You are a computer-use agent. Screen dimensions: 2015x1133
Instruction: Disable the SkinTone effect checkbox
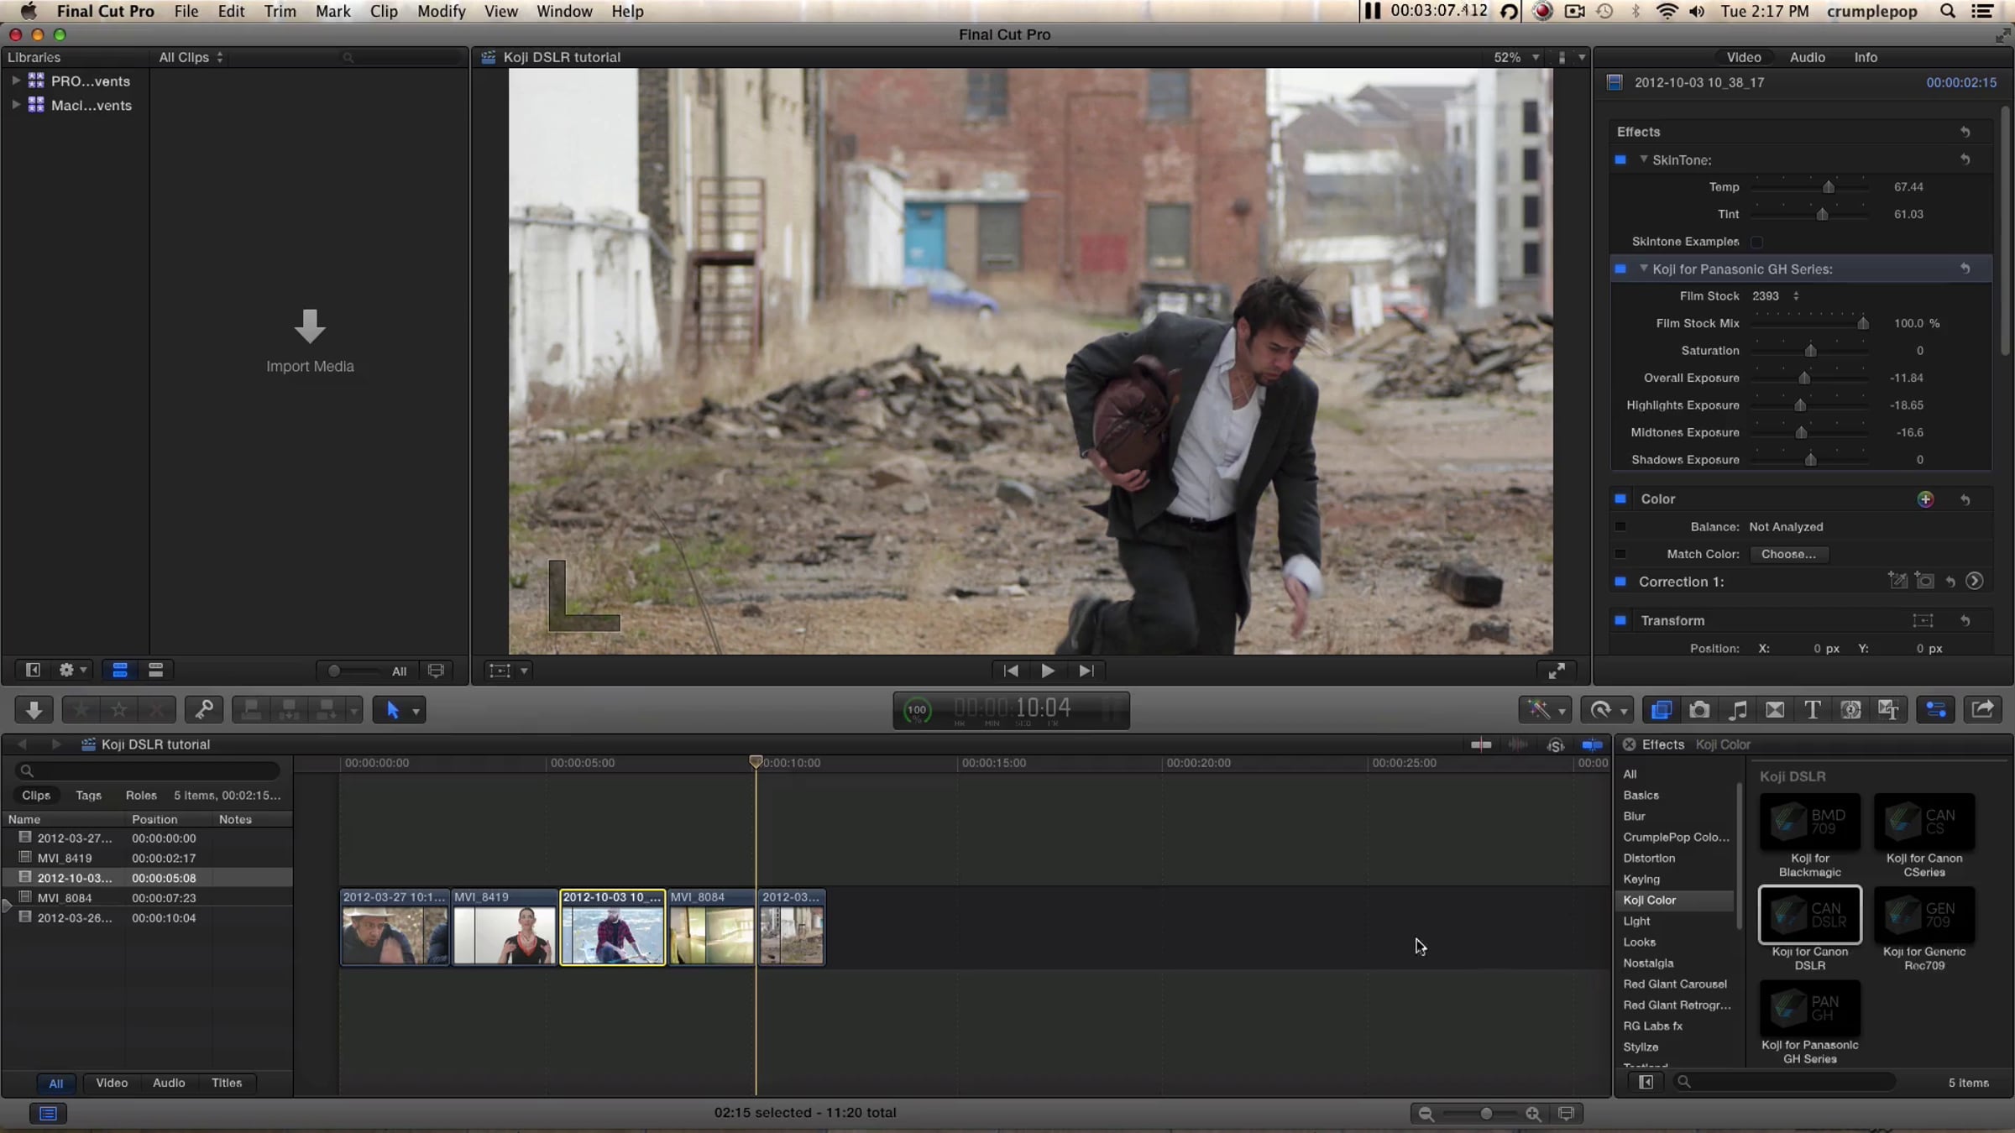tap(1620, 159)
